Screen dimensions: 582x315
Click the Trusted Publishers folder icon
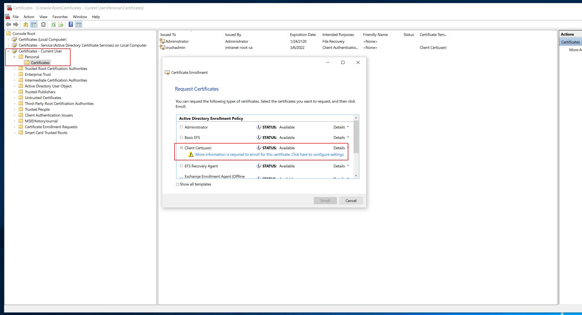[x=21, y=92]
